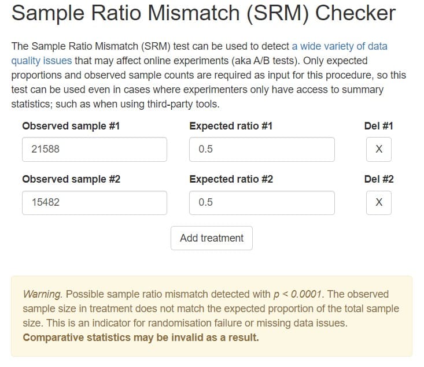Click the 'Del #2' column label
The width and height of the screenshot is (424, 367).
click(378, 179)
